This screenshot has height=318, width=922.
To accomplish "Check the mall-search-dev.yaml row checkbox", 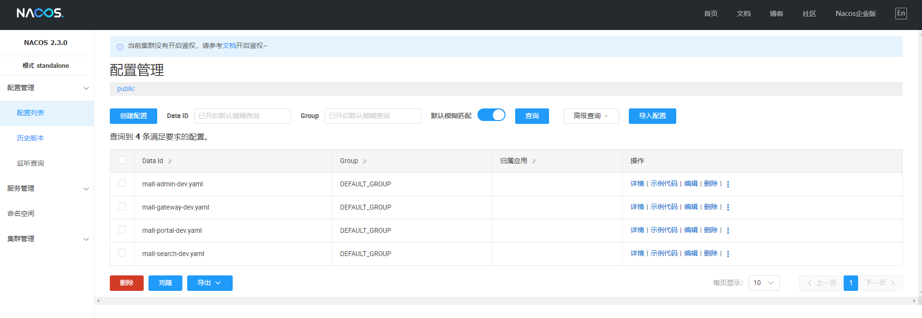I will (x=122, y=253).
